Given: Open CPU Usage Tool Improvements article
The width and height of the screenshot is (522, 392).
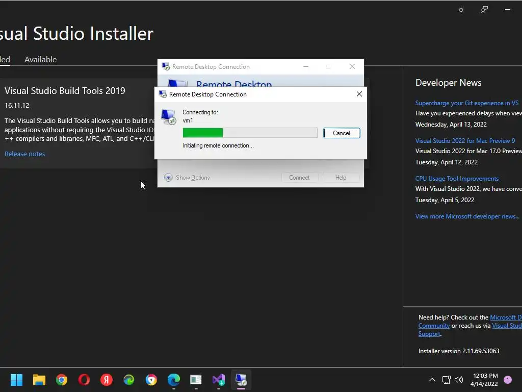Looking at the screenshot, I should click(457, 178).
